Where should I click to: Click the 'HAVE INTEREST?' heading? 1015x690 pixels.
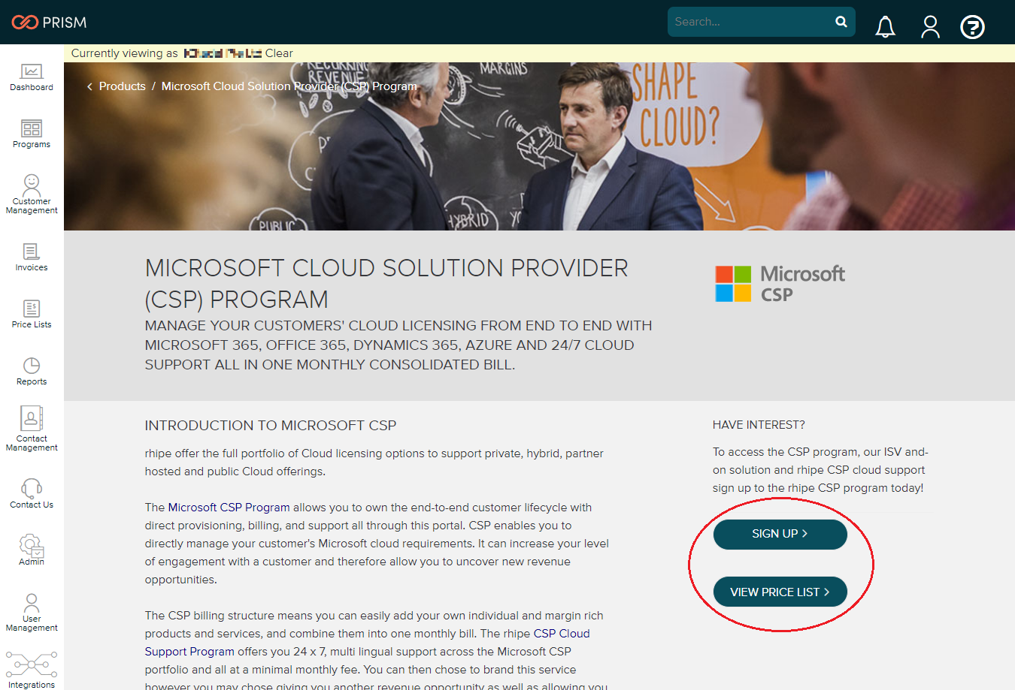click(x=759, y=425)
